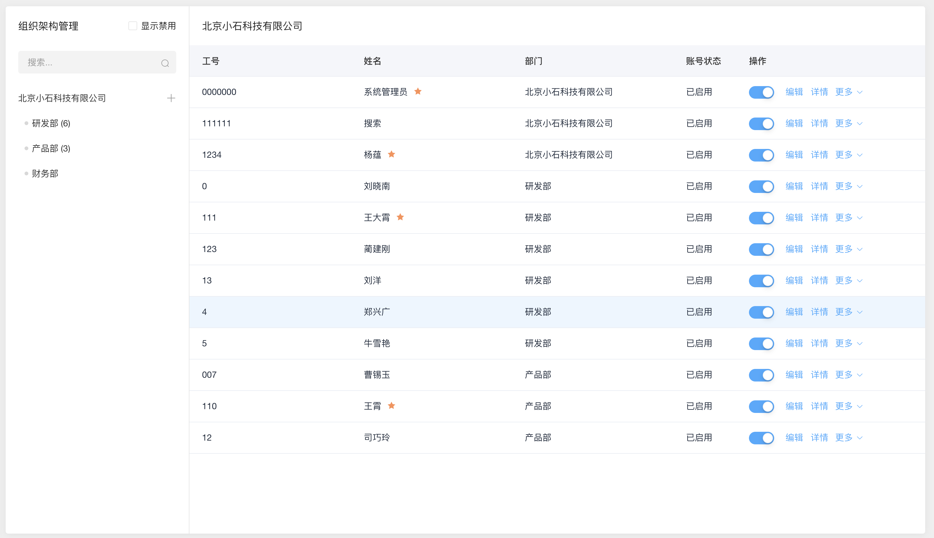934x538 pixels.
Task: Toggle account switch for 刘洋
Action: (x=761, y=280)
